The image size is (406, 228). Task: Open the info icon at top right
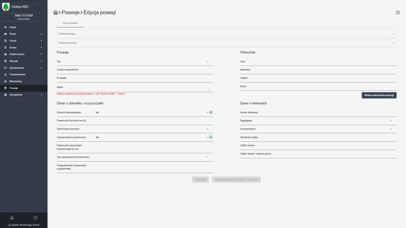click(x=398, y=12)
